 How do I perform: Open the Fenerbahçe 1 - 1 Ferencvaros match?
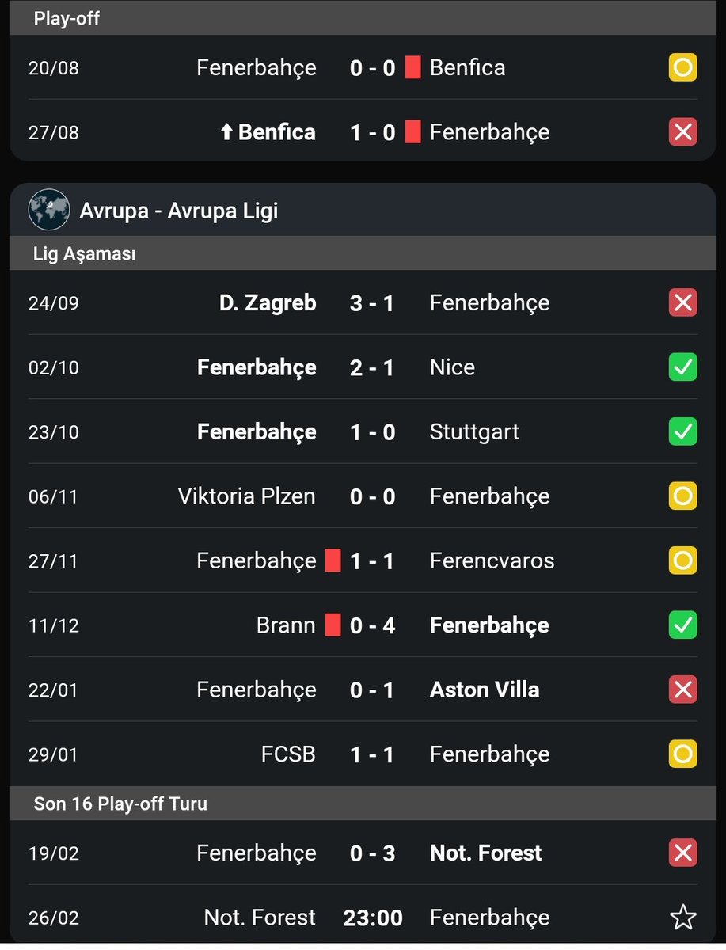(363, 560)
